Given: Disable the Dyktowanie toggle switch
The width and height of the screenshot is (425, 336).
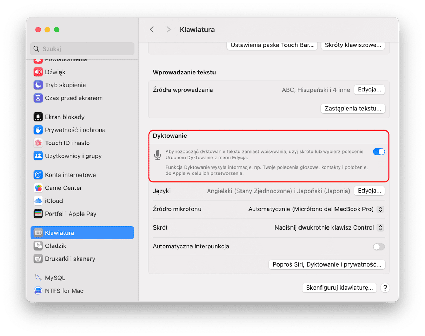Looking at the screenshot, I should [x=379, y=151].
